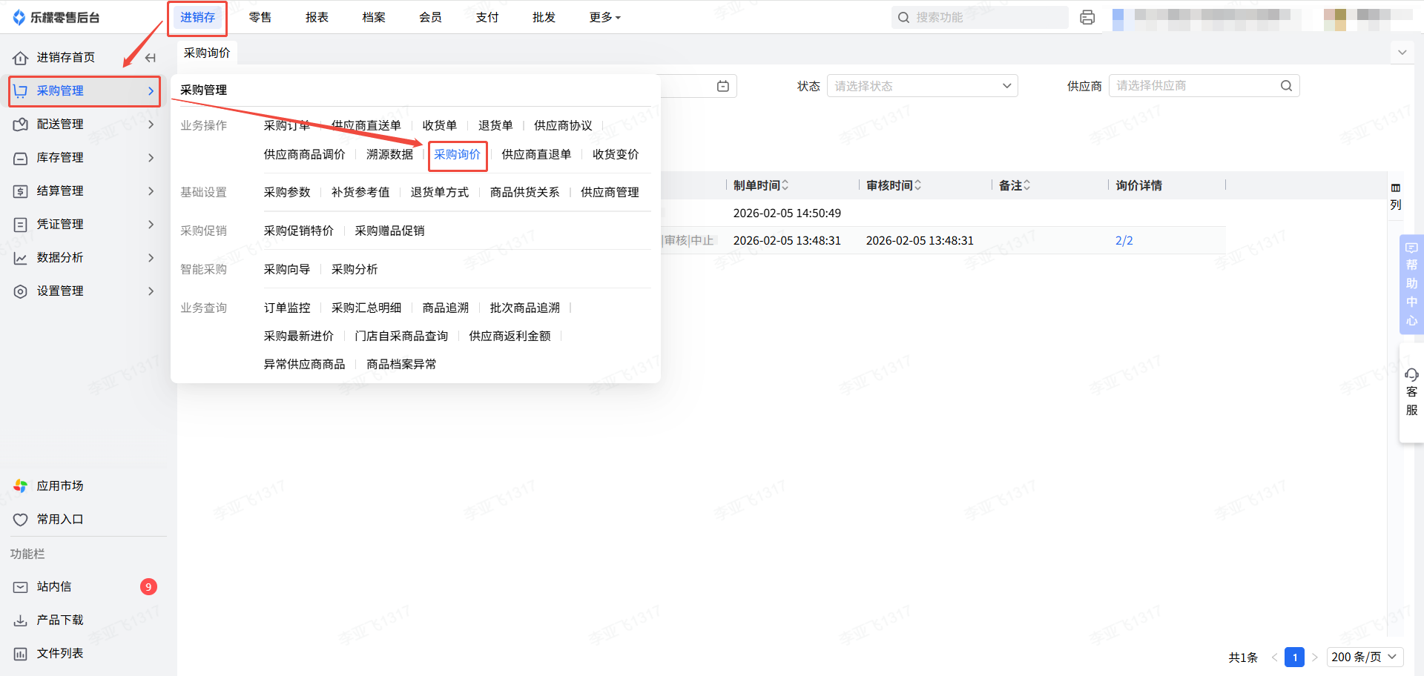
Task: Open 供应商管理 under 基础设置
Action: click(x=610, y=192)
